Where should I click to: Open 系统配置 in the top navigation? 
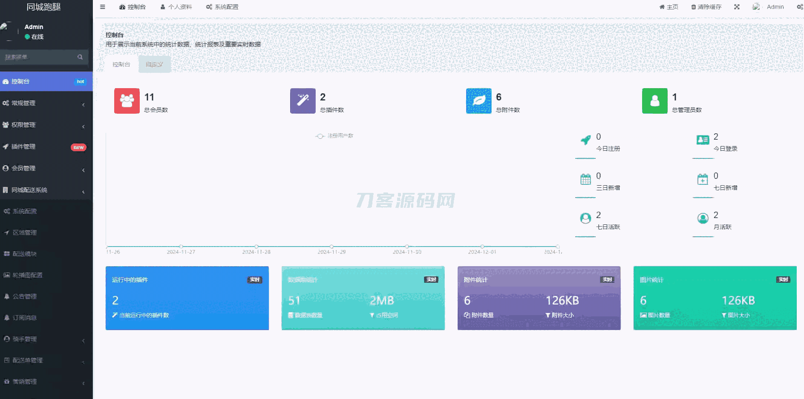(222, 7)
